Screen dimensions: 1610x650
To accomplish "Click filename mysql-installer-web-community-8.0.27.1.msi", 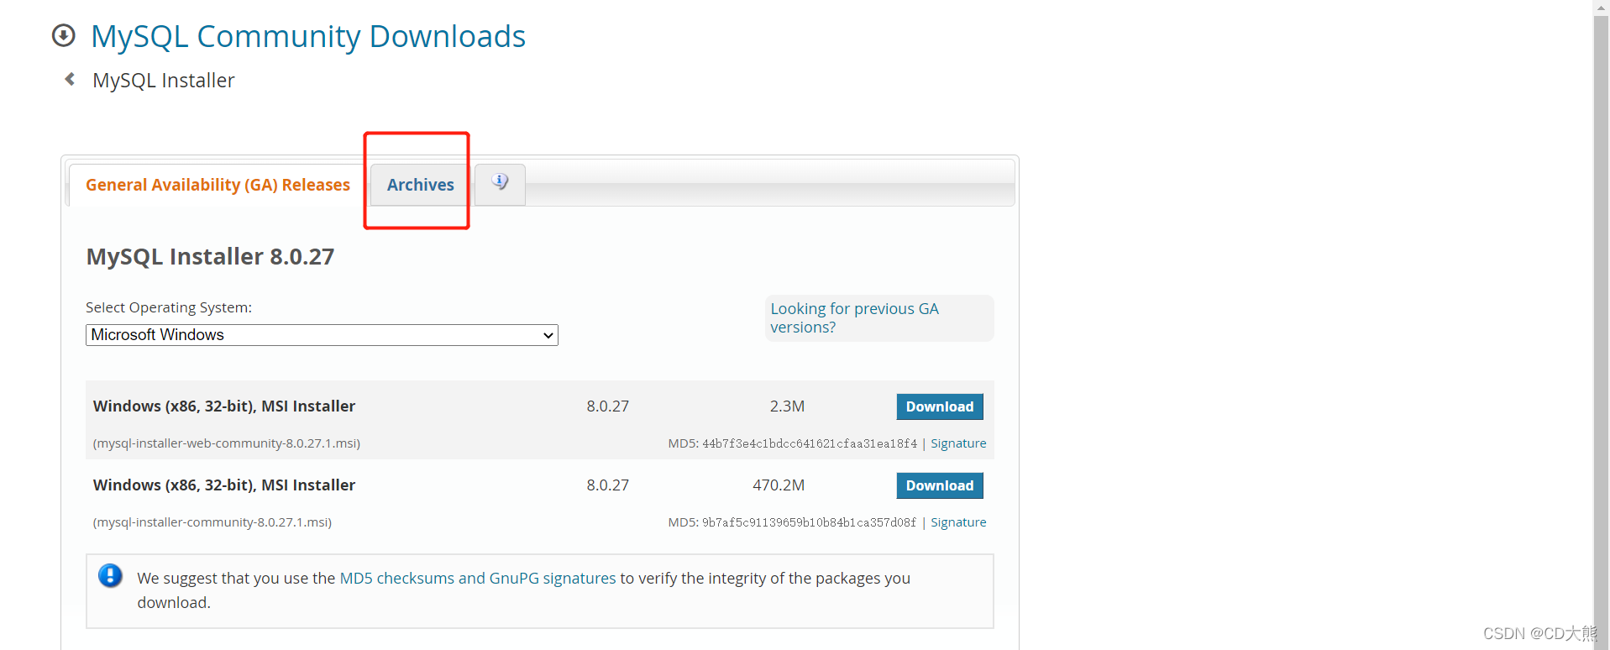I will point(227,443).
